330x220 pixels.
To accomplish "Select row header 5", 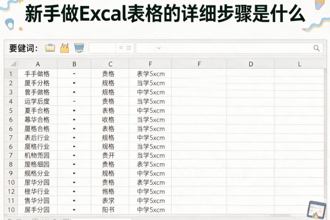I will pos(11,111).
